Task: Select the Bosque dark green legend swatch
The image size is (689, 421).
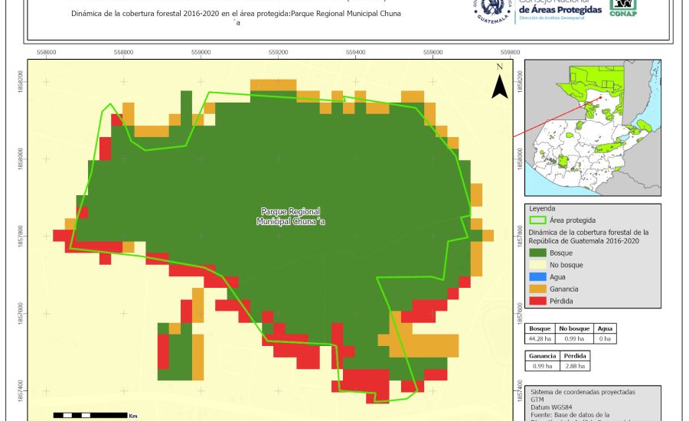Action: click(537, 252)
